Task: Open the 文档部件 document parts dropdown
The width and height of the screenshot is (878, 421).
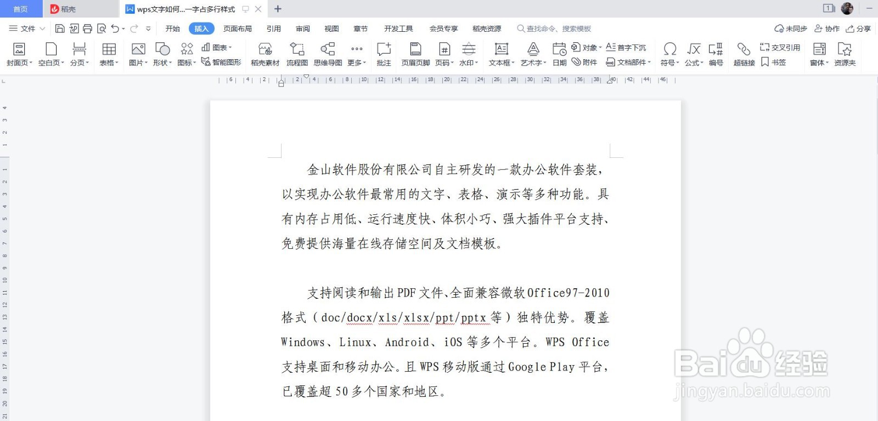Action: click(x=628, y=62)
